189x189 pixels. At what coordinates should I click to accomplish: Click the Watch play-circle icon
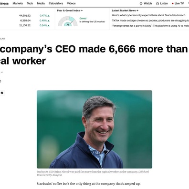[141, 3]
